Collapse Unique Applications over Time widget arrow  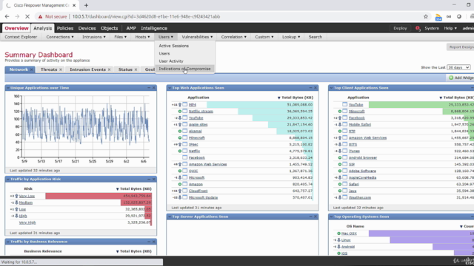pos(7,88)
